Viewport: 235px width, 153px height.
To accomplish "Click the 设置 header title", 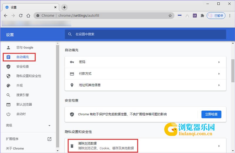I will [x=10, y=35].
